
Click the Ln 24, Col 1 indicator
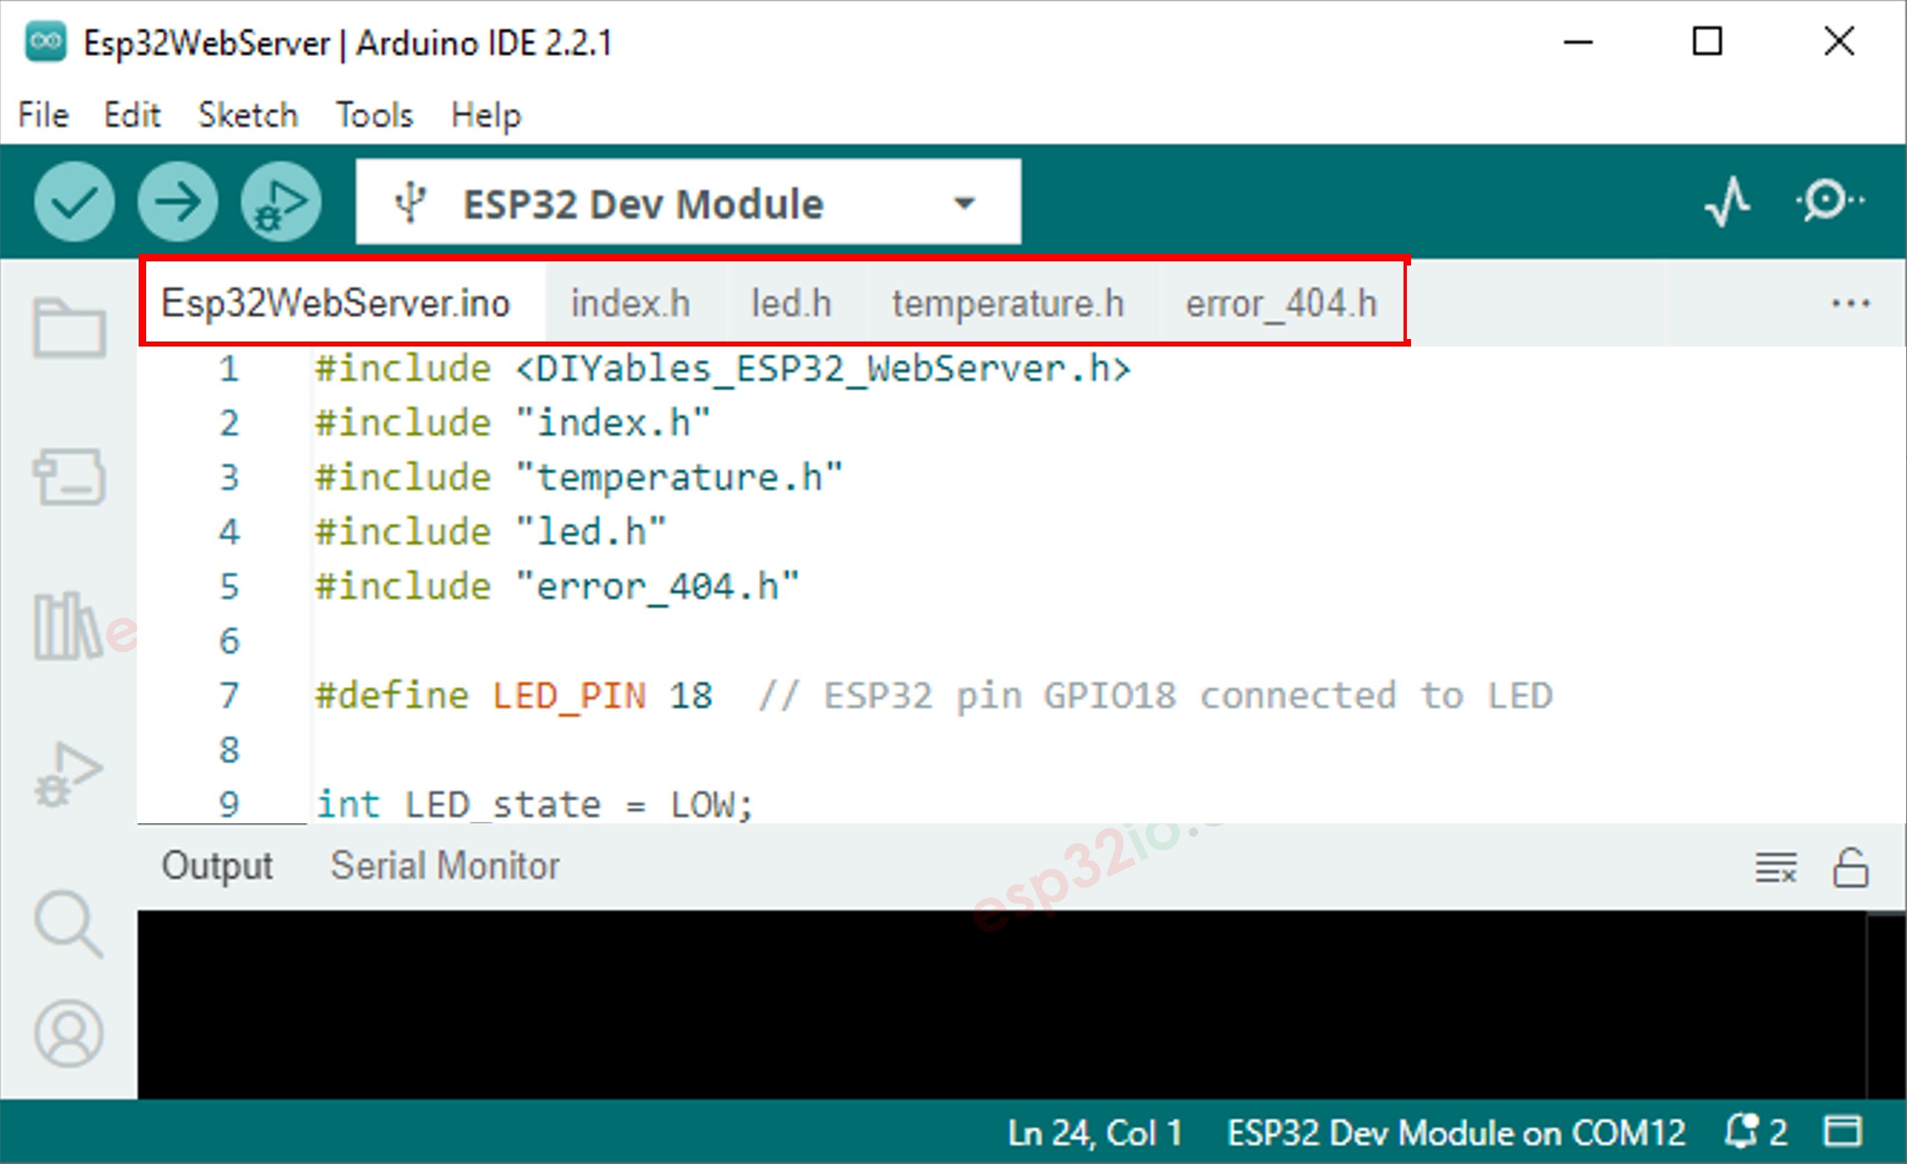pos(1095,1133)
